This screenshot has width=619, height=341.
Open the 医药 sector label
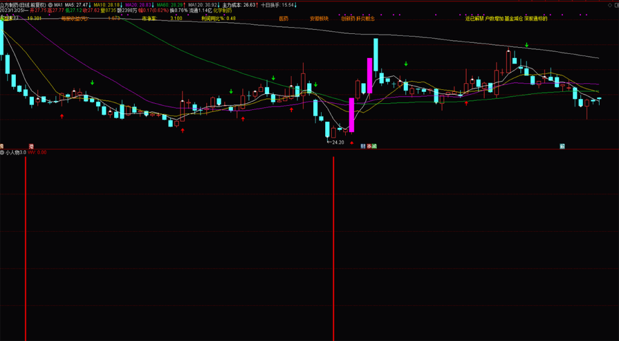(x=284, y=19)
